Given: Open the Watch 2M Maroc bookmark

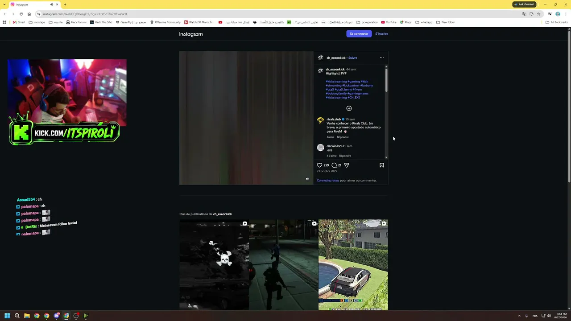Looking at the screenshot, I should [x=199, y=22].
